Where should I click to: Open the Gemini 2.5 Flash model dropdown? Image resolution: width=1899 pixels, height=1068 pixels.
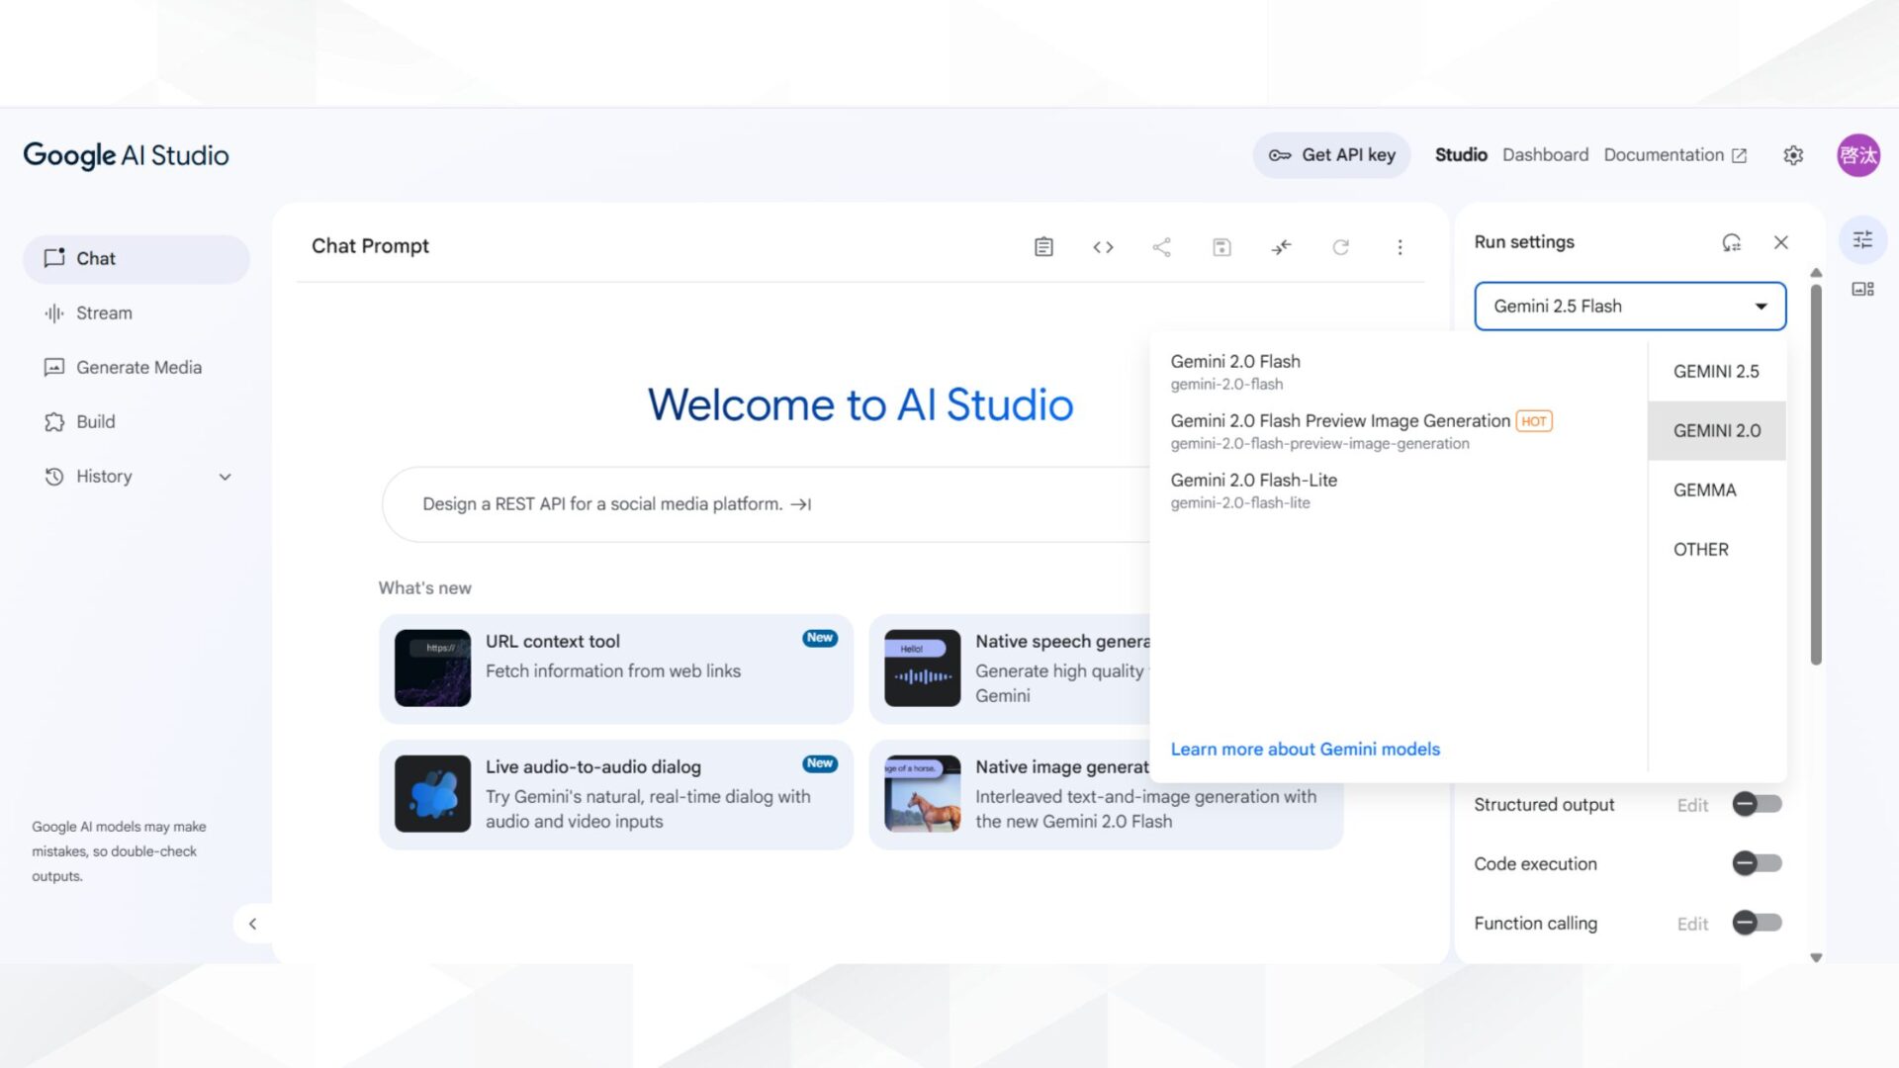(x=1629, y=307)
